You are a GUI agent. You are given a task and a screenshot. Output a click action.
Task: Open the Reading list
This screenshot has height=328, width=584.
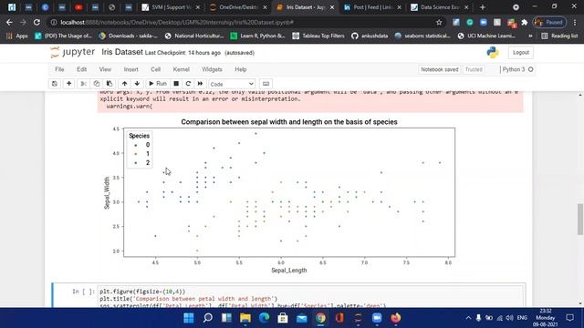pyautogui.click(x=559, y=36)
